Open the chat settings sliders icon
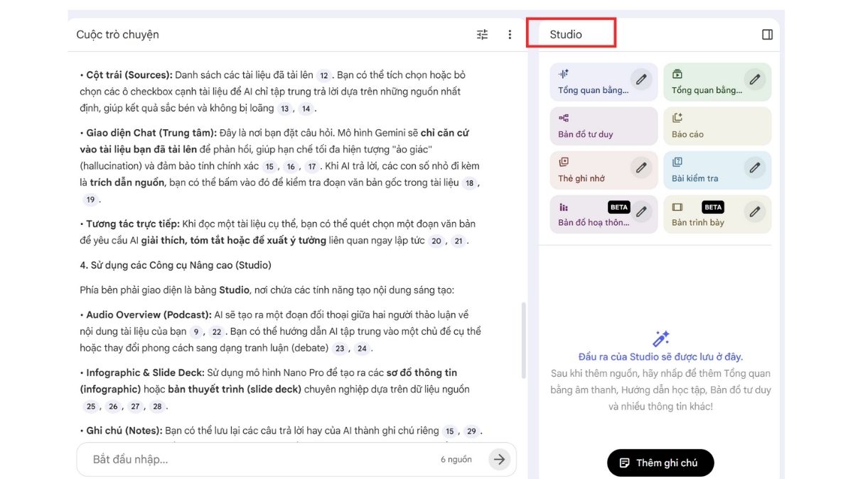This screenshot has height=479, width=853. [482, 34]
